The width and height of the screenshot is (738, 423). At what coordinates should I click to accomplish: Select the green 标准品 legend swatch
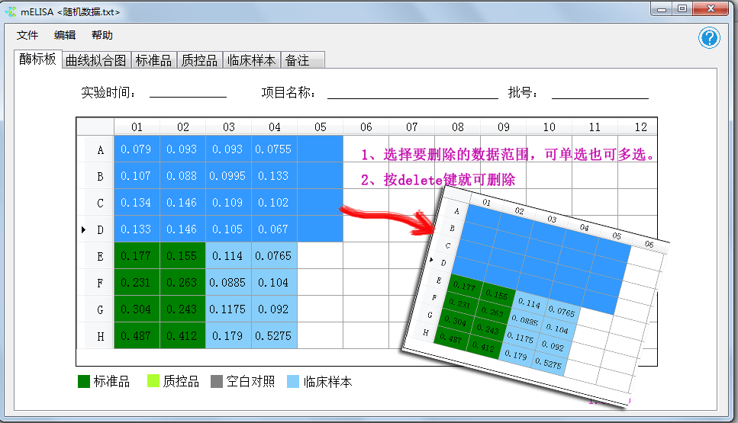coord(84,381)
